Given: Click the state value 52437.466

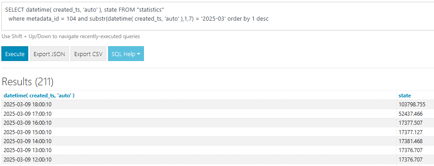Looking at the screenshot, I should coord(411,114).
